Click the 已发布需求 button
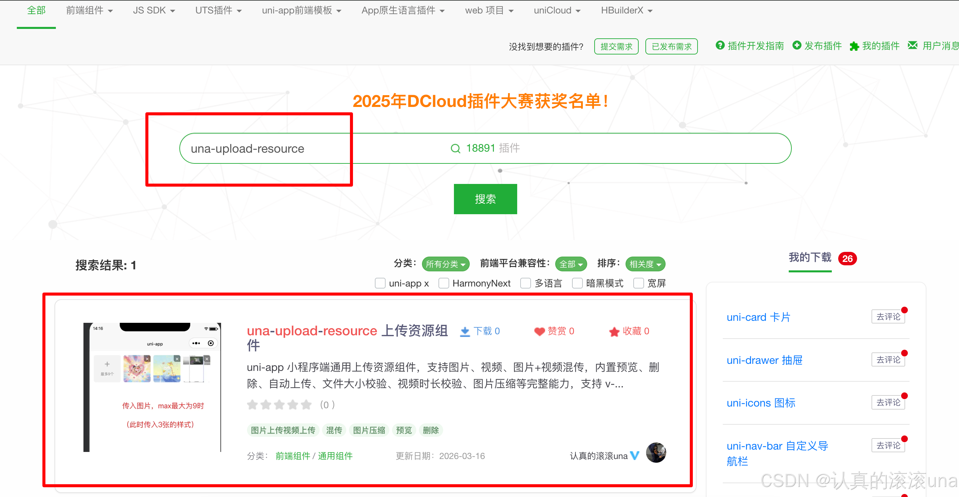Viewport: 959px width, 497px height. 671,46
